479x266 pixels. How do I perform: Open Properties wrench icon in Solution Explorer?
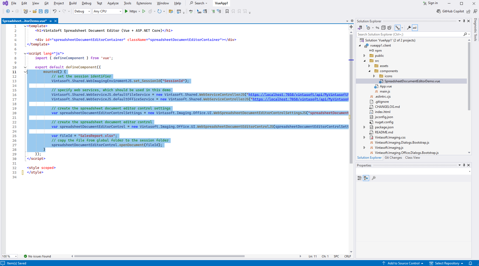pyautogui.click(x=409, y=28)
